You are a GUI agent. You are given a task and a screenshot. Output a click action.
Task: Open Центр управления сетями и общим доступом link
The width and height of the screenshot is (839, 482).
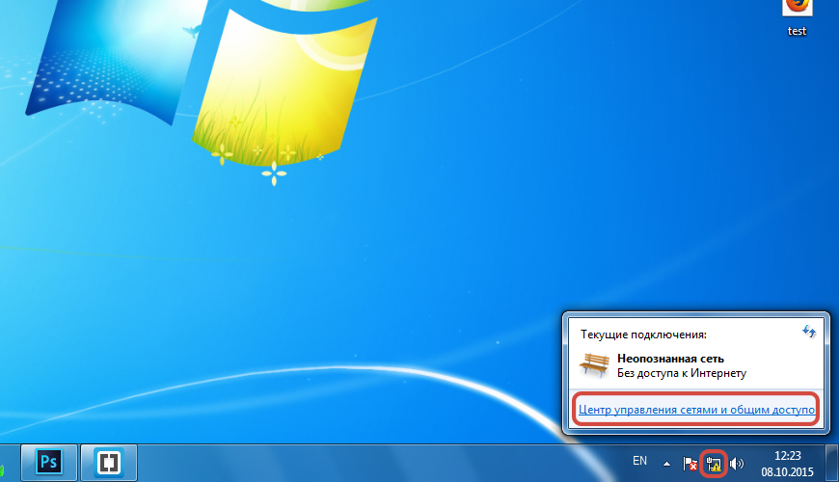point(696,410)
